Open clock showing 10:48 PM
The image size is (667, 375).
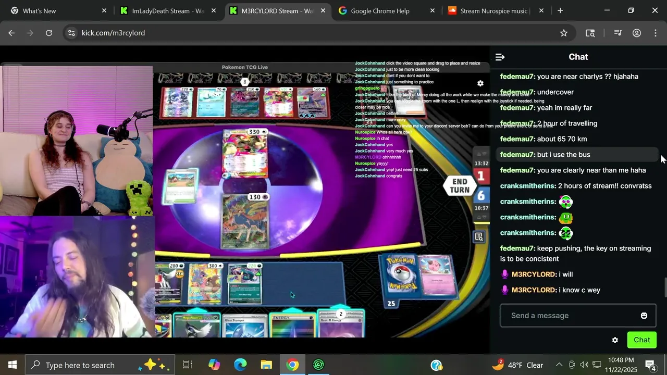tap(621, 365)
